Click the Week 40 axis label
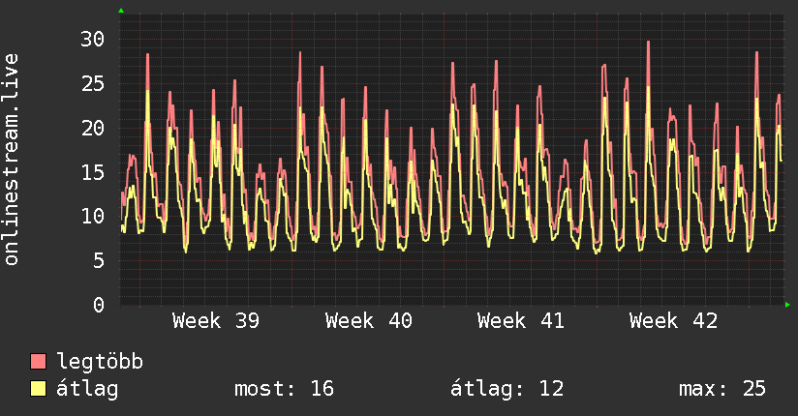 pos(368,321)
